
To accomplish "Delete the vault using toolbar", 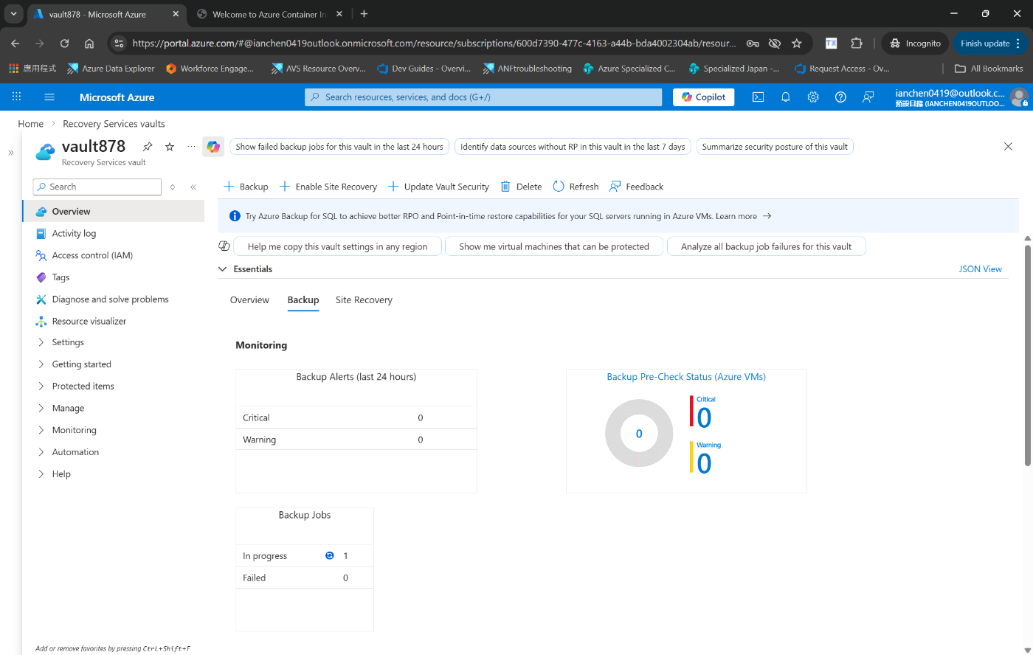I will (x=521, y=187).
